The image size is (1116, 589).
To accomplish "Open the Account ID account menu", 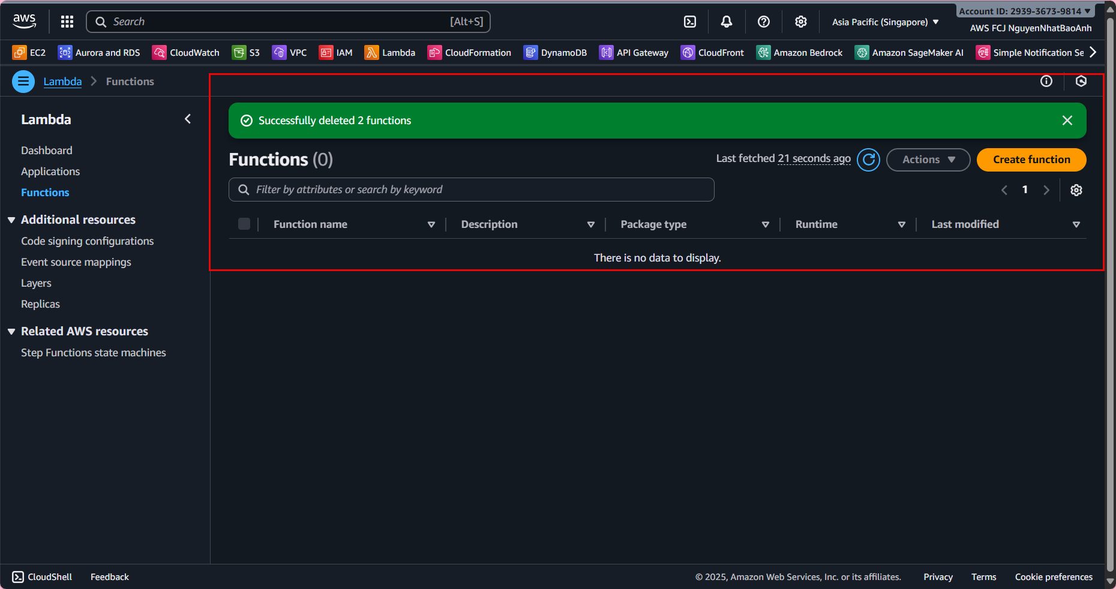I will pyautogui.click(x=1025, y=11).
